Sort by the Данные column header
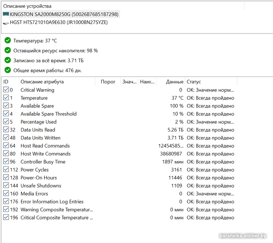The width and height of the screenshot is (273, 243). click(x=171, y=82)
